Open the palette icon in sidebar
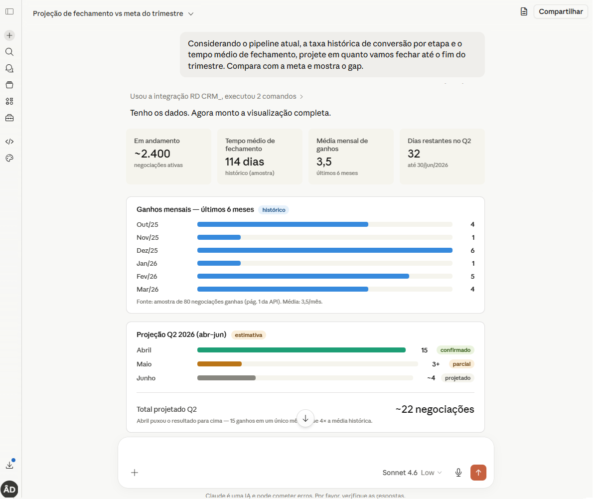Viewport: 593px width, 499px height. pos(9,158)
